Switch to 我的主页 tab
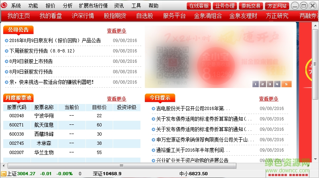Viewport: 319px width, 178px height. (x=19, y=16)
